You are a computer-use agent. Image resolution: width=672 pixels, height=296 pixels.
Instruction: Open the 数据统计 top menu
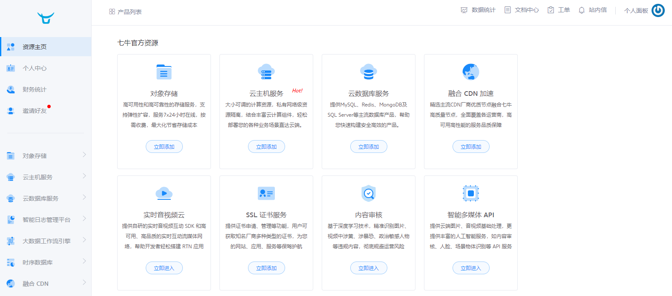coord(478,10)
